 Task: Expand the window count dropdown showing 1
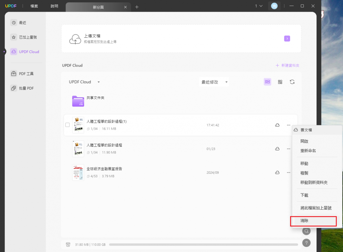(259, 6)
